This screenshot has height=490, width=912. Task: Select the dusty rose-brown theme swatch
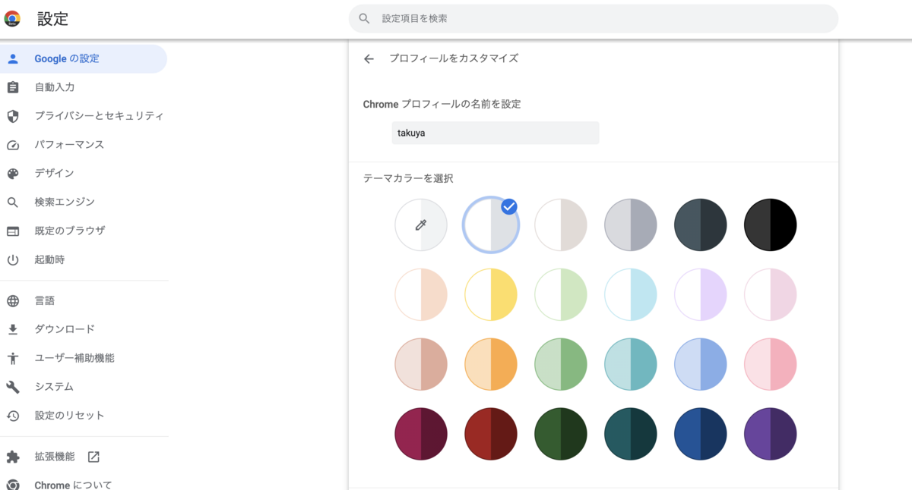[421, 364]
